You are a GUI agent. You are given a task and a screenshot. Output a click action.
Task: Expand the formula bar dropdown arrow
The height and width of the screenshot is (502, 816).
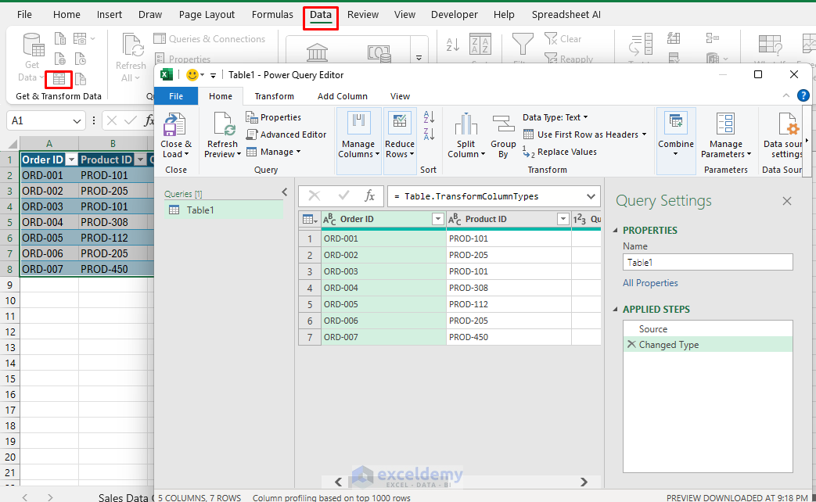[591, 196]
